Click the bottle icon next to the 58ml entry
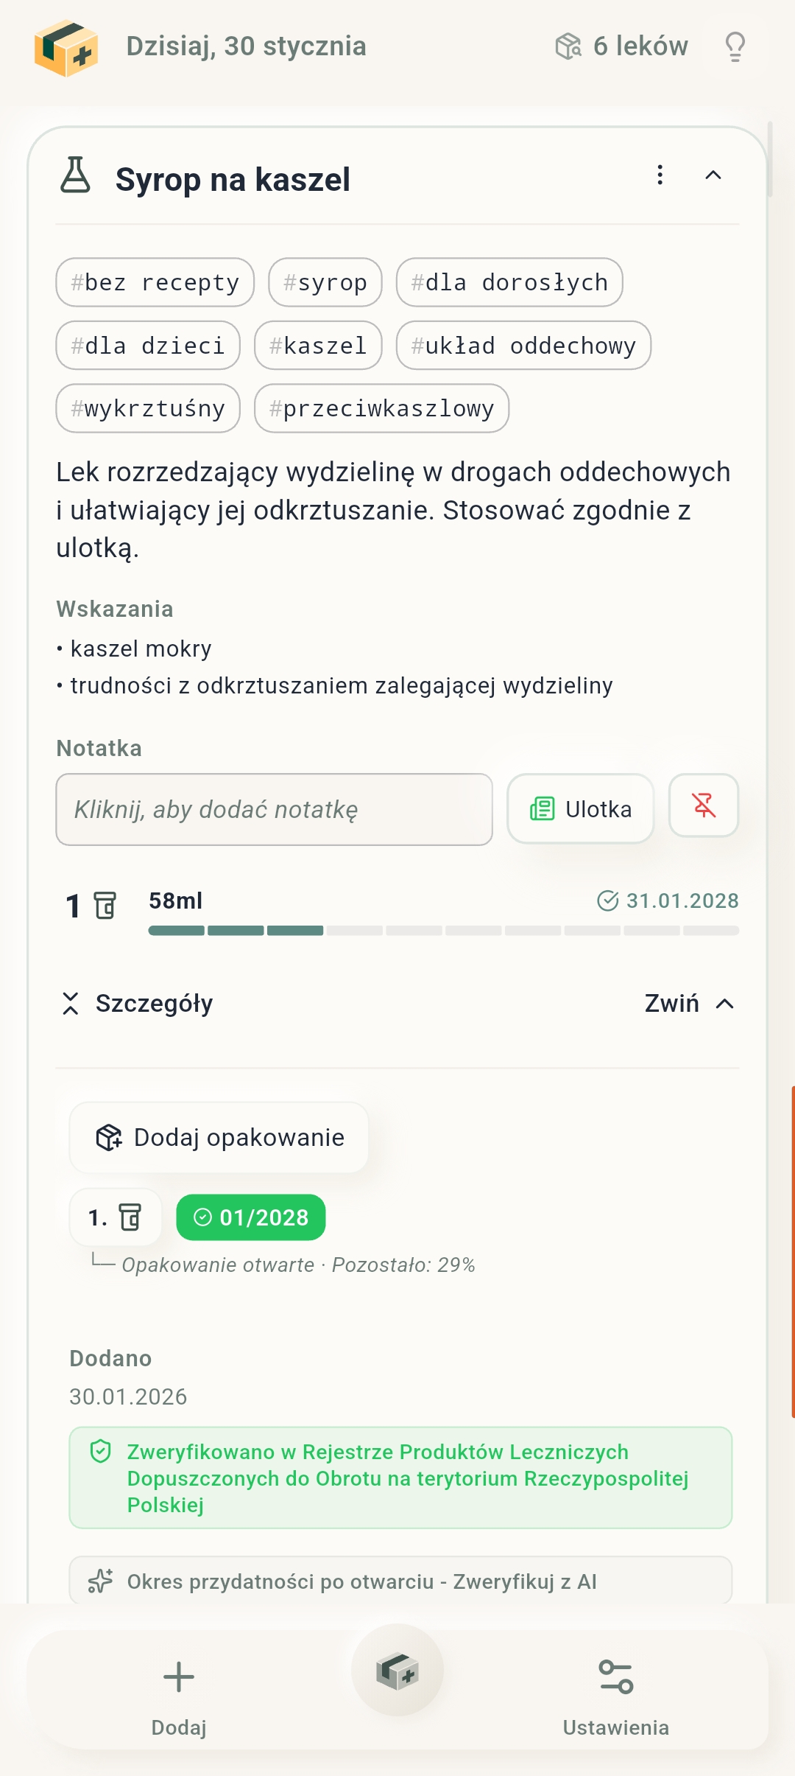Viewport: 795px width, 1776px height. pyautogui.click(x=103, y=905)
